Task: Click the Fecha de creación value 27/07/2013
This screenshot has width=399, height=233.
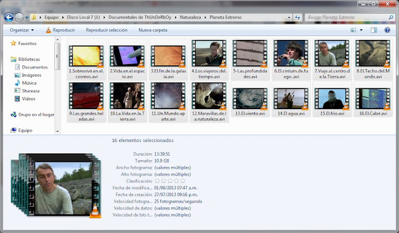Action: coord(176,194)
